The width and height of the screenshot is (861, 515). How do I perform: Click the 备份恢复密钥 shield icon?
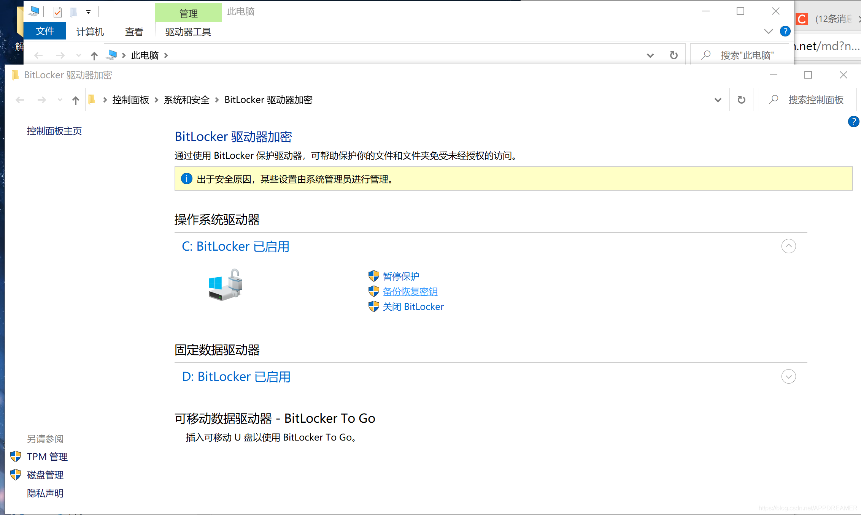pyautogui.click(x=373, y=291)
